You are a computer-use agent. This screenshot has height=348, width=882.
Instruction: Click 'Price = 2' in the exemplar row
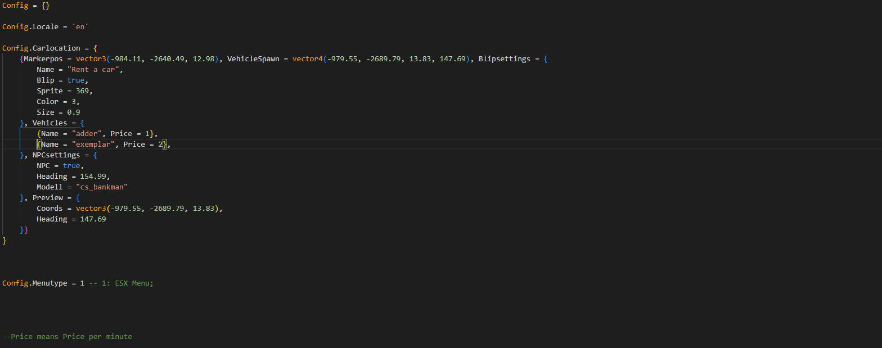tap(143, 144)
